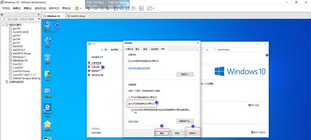311x140 pixels.
Task: Collapse the 我的计算机 tree node
Action: click(x=3, y=25)
